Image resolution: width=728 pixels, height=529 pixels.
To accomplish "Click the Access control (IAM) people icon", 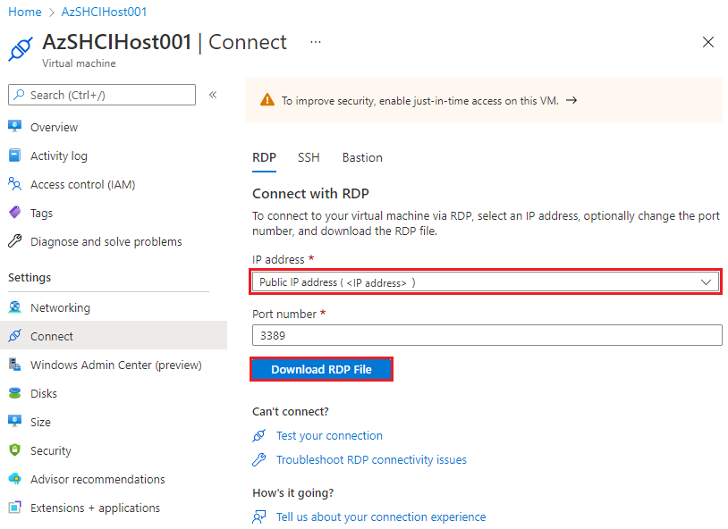I will click(15, 184).
